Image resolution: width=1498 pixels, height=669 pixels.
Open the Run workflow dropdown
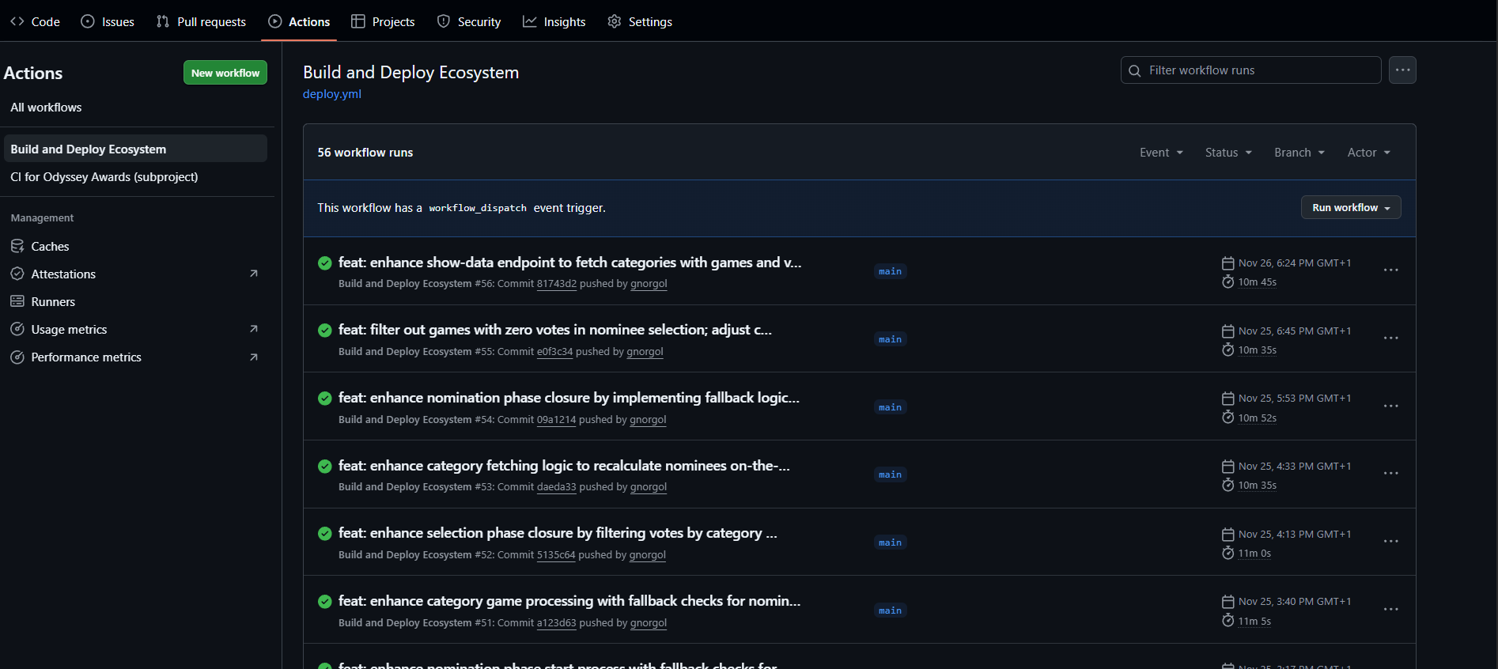pyautogui.click(x=1351, y=207)
